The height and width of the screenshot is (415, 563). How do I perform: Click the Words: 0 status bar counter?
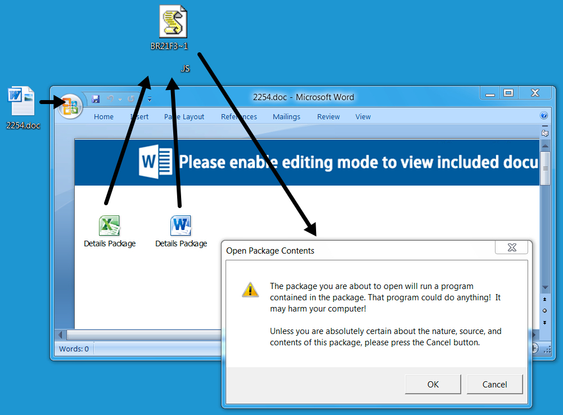coord(74,349)
